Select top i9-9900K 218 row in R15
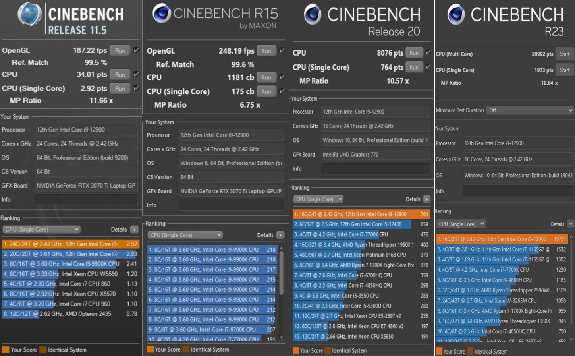Image resolution: width=575 pixels, height=356 pixels. pyautogui.click(x=212, y=250)
